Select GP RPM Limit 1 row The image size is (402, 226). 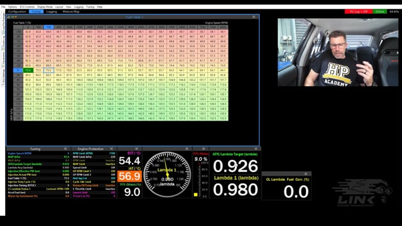(x=94, y=171)
